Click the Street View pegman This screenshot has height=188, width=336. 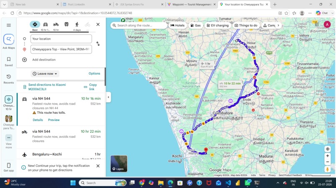click(327, 169)
